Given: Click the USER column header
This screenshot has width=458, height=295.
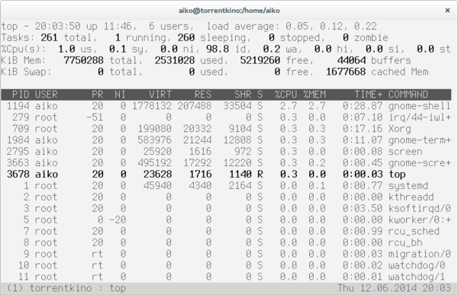Looking at the screenshot, I should pyautogui.click(x=46, y=95).
